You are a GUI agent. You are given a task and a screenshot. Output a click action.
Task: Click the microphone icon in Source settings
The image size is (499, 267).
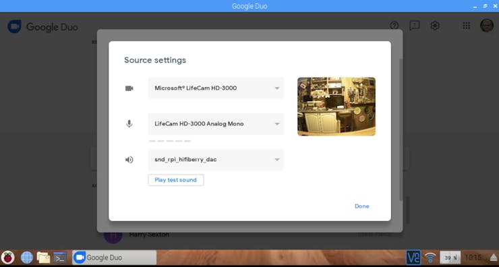pos(129,124)
